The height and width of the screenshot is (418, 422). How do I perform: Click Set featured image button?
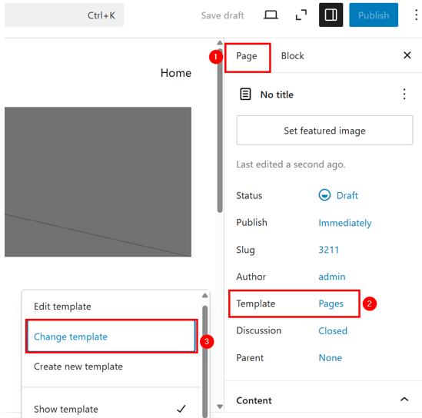click(324, 130)
